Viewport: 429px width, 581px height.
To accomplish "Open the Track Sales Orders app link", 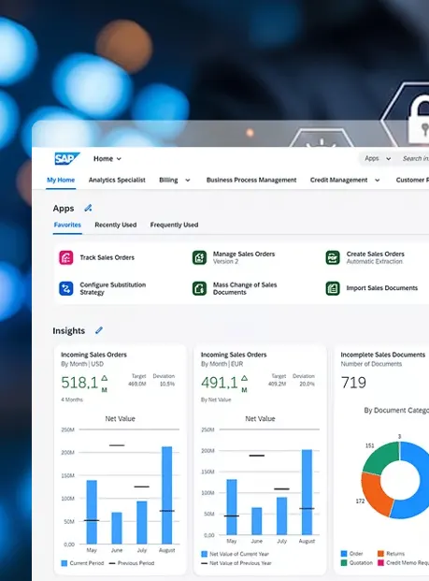I will 107,257.
